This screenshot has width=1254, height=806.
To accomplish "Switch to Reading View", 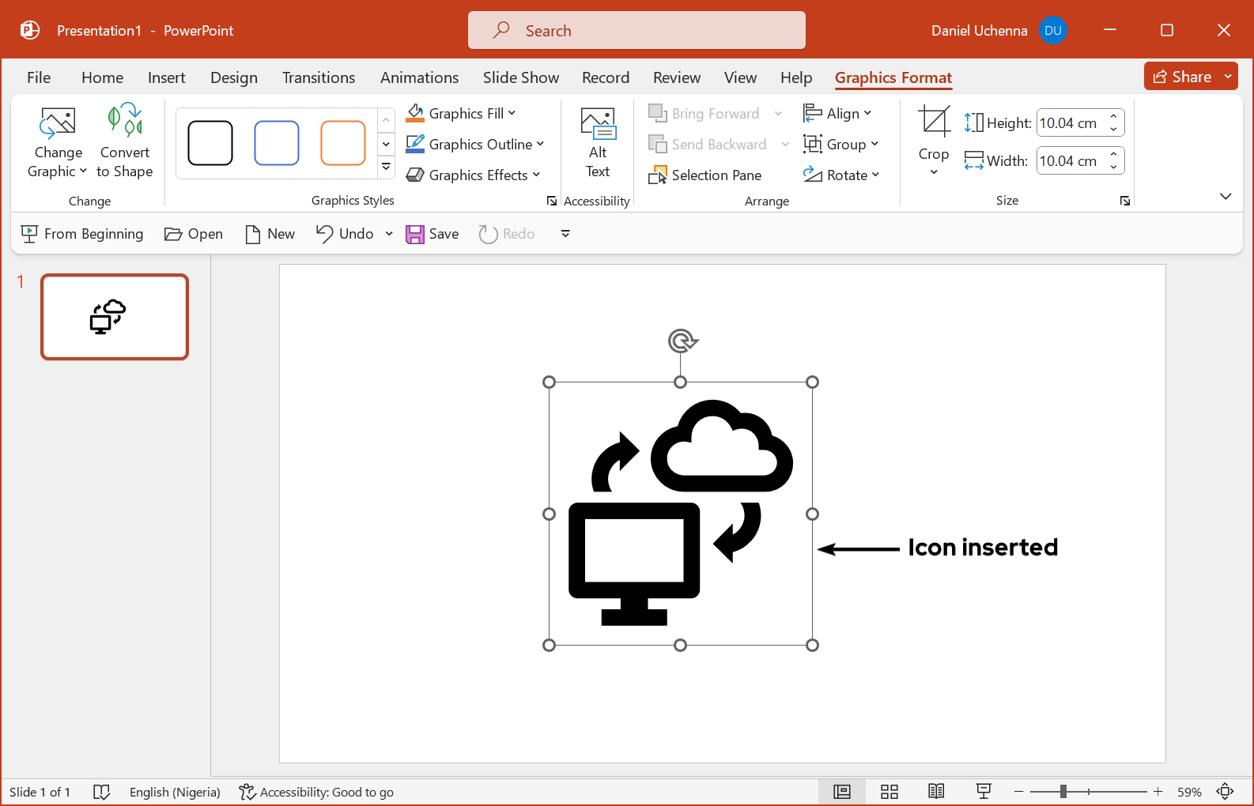I will 936,792.
